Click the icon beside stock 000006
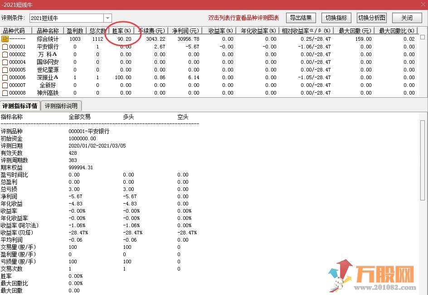The height and width of the screenshot is (295, 428). pyautogui.click(x=5, y=78)
